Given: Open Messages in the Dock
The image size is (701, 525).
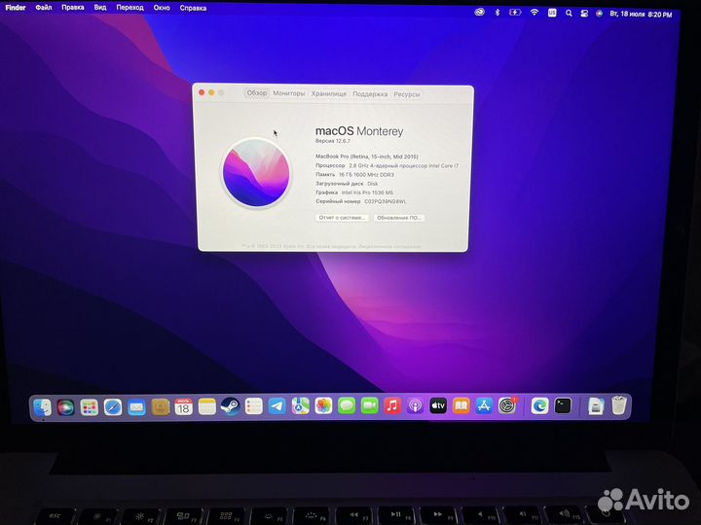Looking at the screenshot, I should click(x=347, y=405).
